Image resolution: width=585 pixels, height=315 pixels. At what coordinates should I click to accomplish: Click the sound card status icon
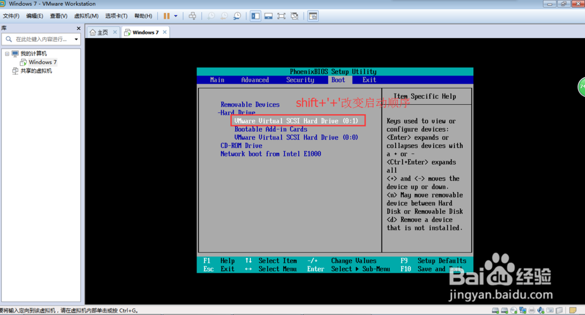(541, 310)
